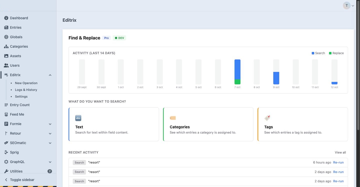The height and width of the screenshot is (187, 360).
Task: Click the SEOmatic icon
Action: click(6, 143)
